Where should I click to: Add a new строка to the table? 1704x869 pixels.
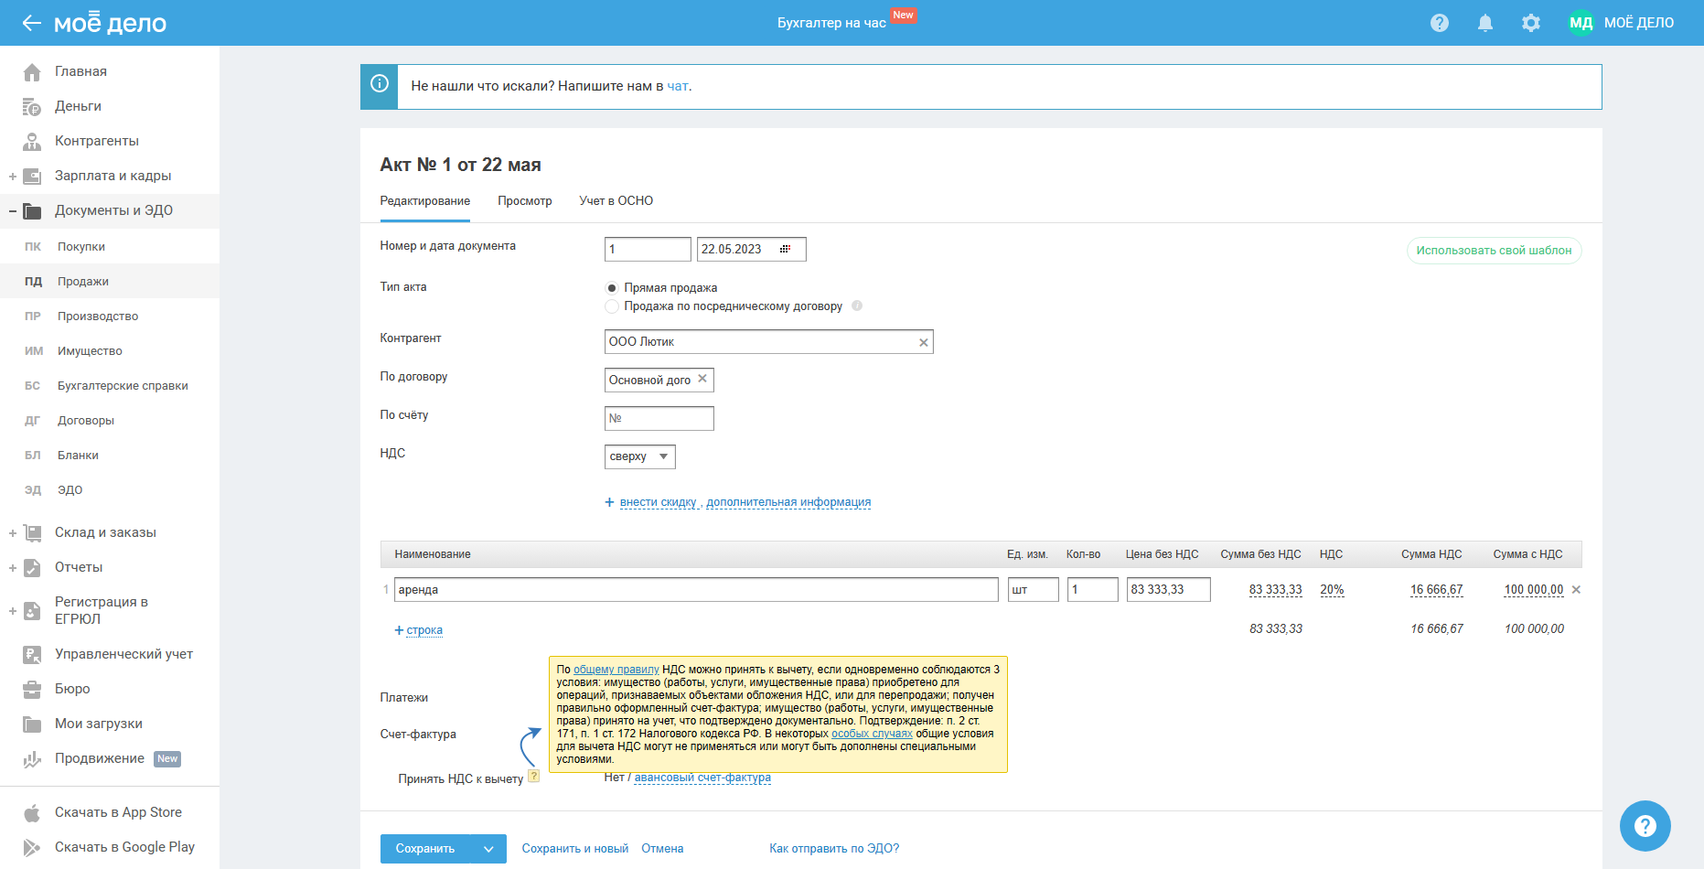424,630
